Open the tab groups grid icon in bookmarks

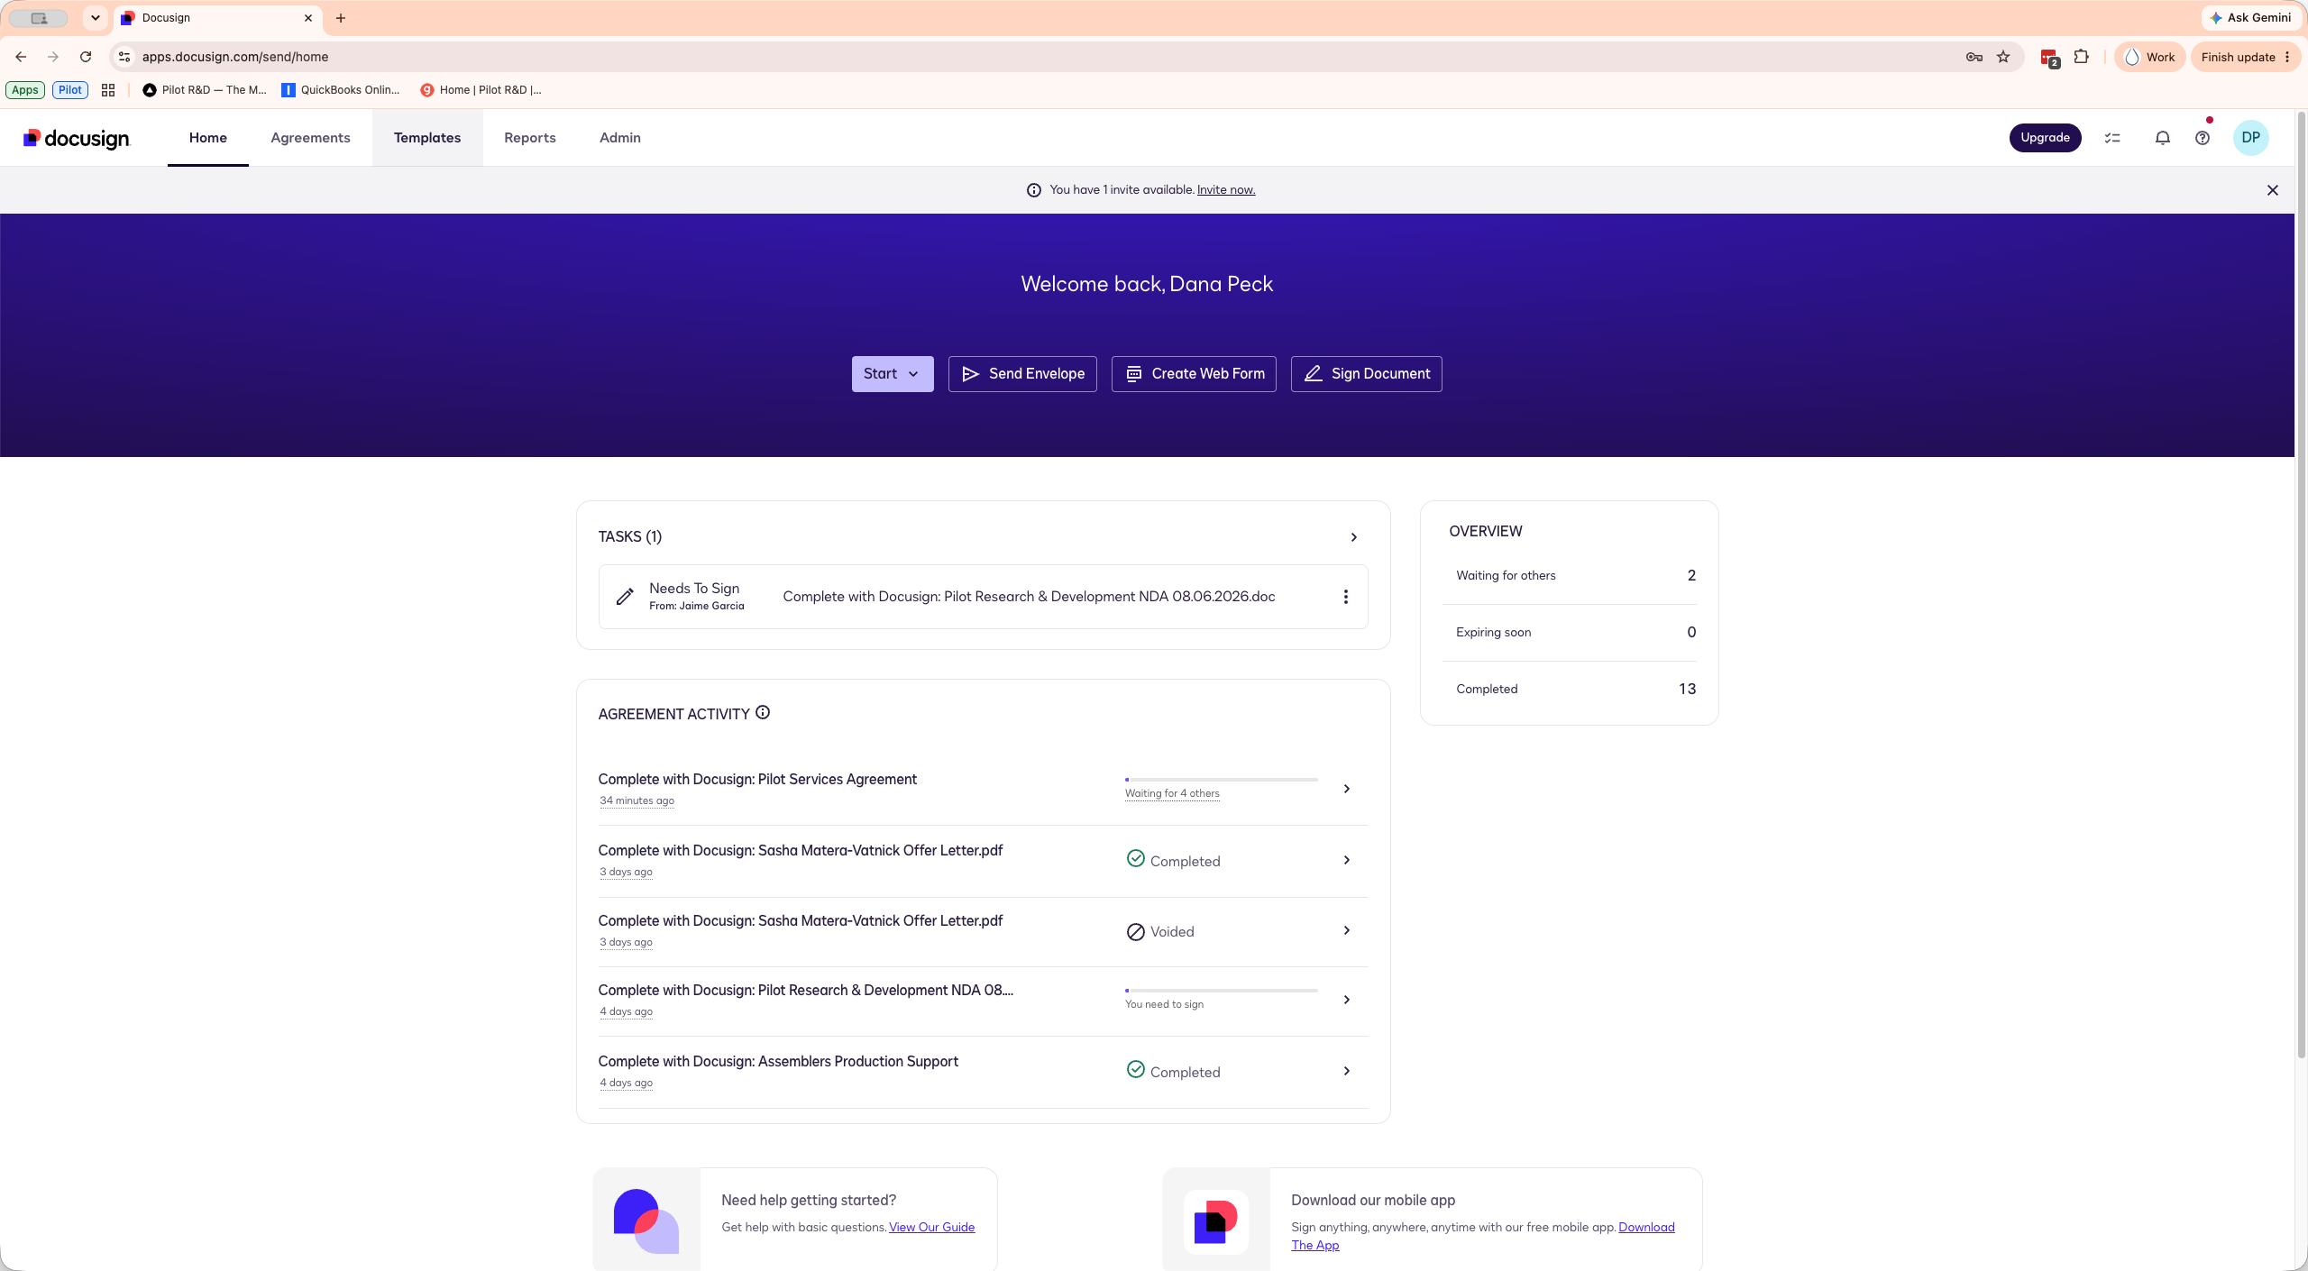(108, 90)
